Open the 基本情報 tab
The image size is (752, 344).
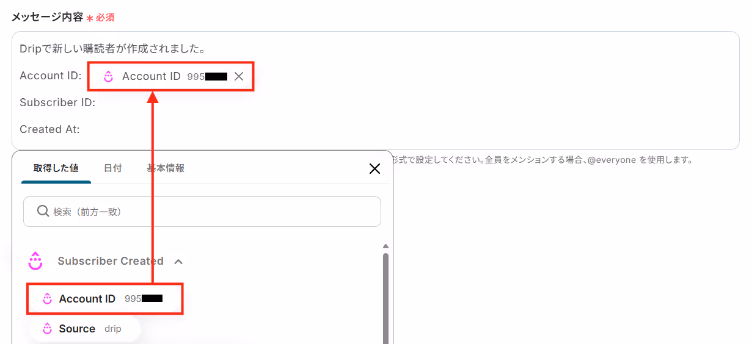[x=166, y=168]
